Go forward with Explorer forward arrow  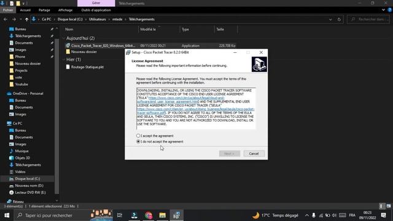click(x=14, y=19)
